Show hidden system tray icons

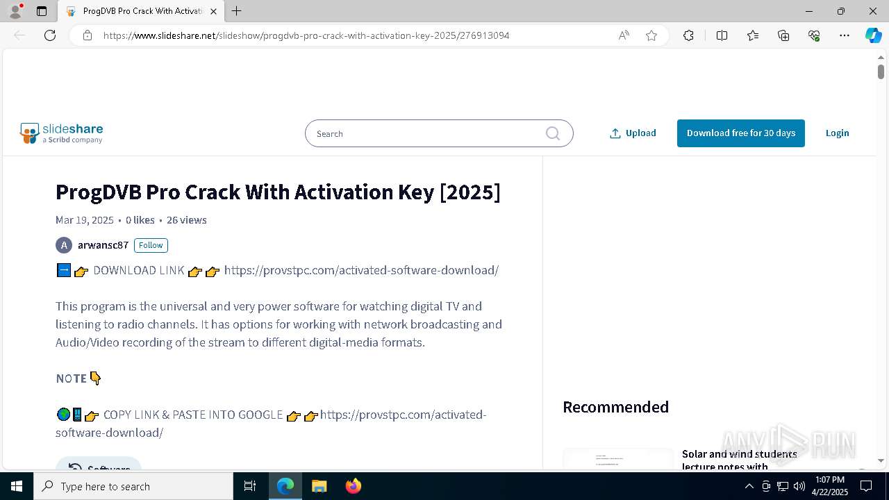coord(749,486)
